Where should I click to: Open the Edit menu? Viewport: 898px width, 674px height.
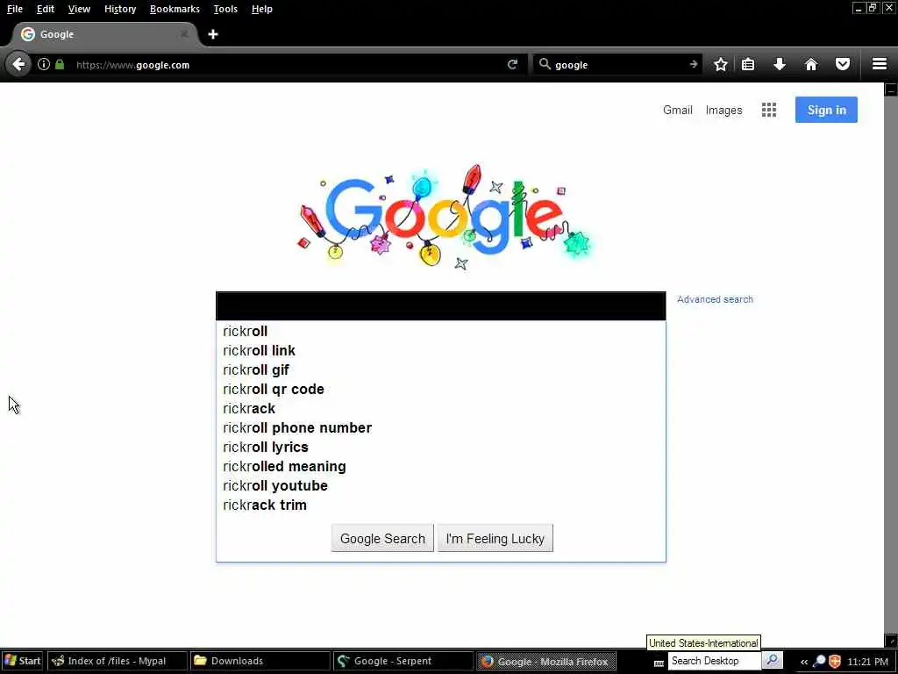(46, 9)
